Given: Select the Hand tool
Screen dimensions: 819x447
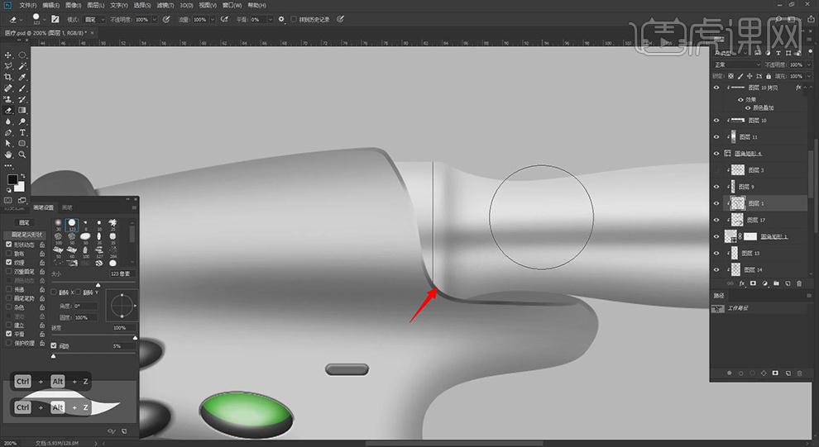Looking at the screenshot, I should 8,155.
